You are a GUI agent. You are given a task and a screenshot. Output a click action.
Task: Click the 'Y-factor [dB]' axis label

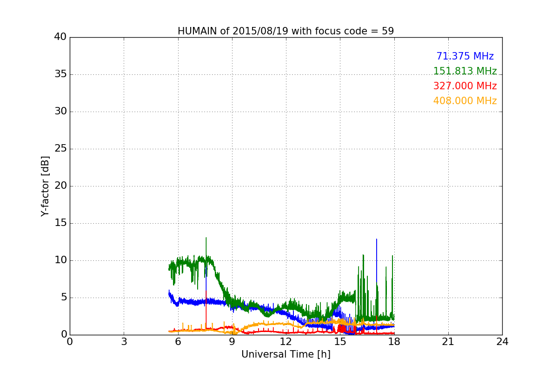45,186
